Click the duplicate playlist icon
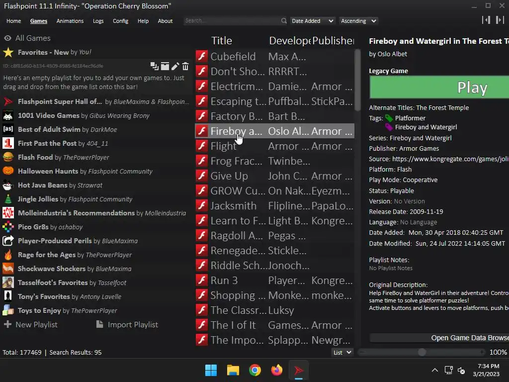509x382 pixels. click(155, 66)
